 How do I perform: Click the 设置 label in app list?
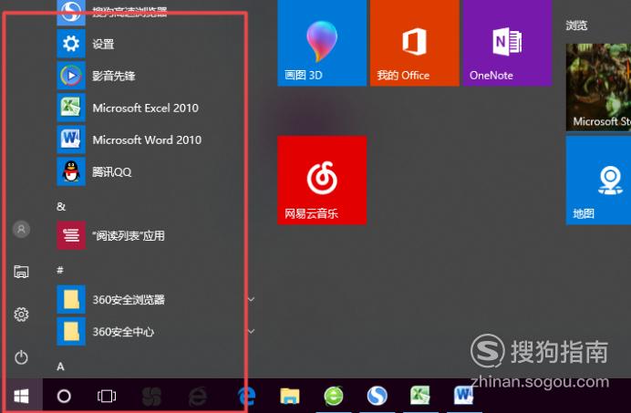103,44
